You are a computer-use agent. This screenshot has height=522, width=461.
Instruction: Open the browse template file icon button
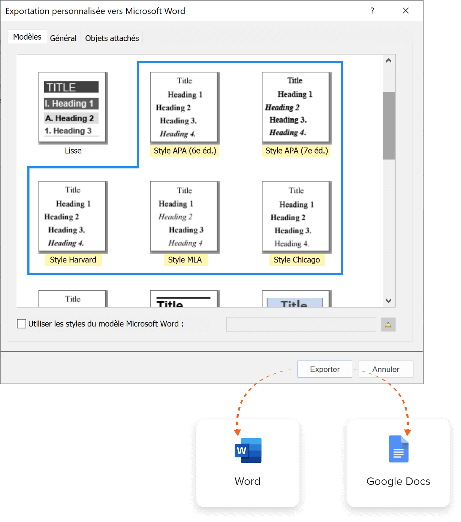388,325
